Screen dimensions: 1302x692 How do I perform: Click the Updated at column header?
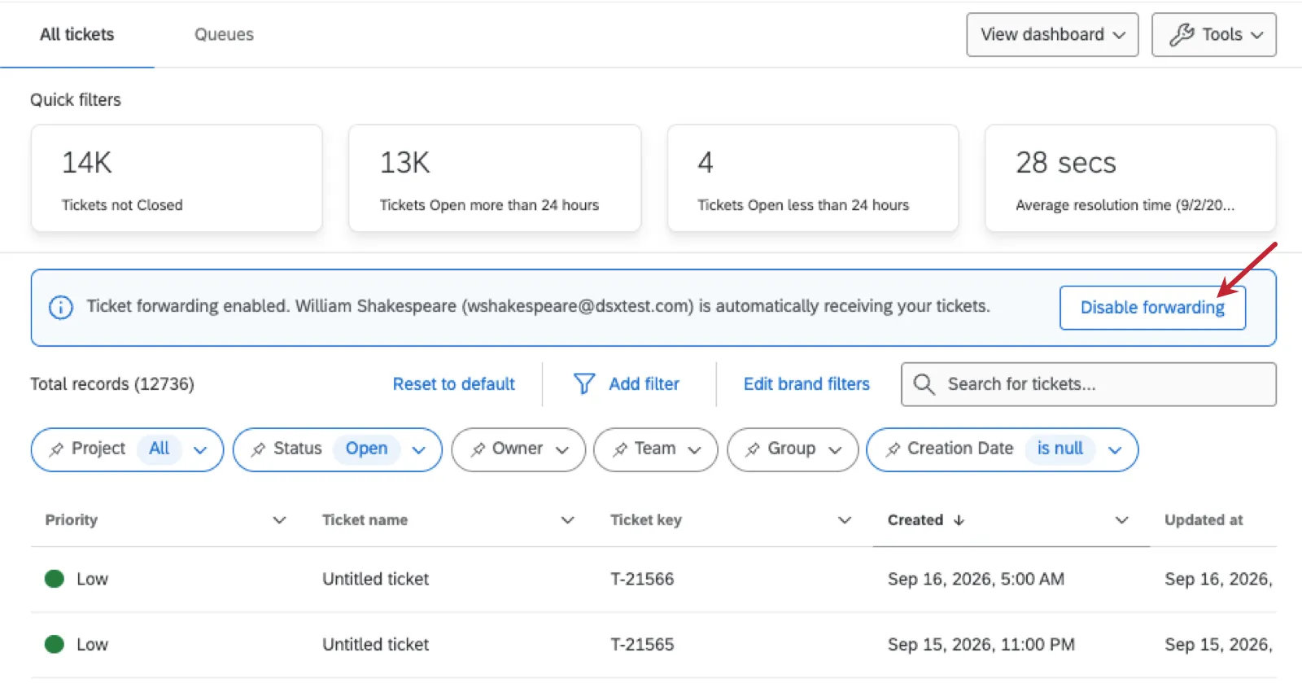point(1204,520)
